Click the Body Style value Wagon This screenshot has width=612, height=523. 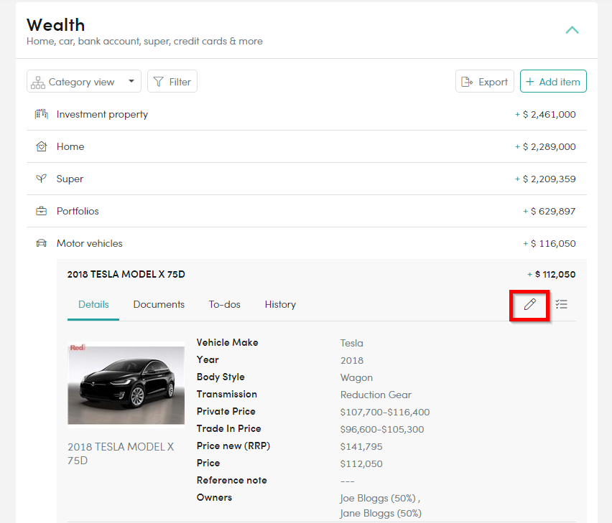tap(356, 377)
